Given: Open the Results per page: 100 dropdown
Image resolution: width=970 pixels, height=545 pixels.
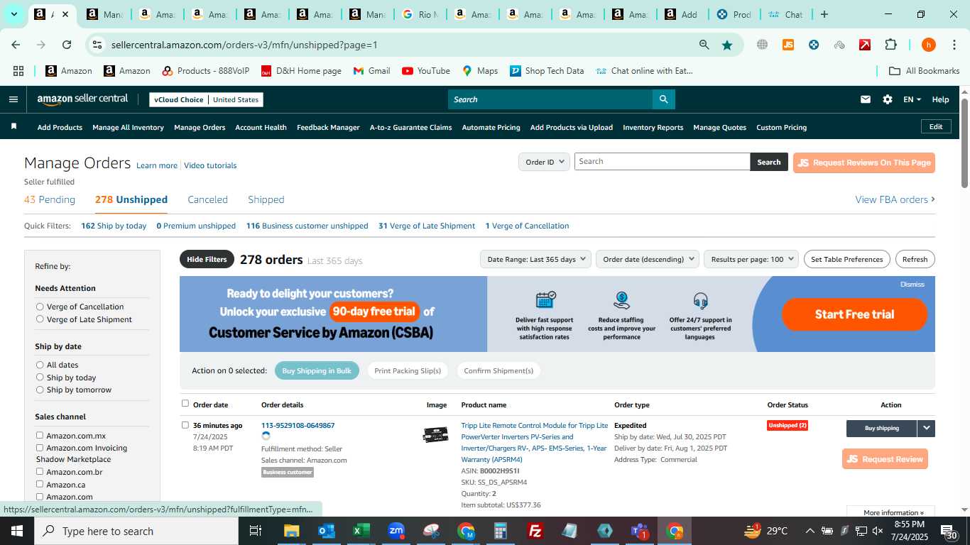Looking at the screenshot, I should 751,259.
